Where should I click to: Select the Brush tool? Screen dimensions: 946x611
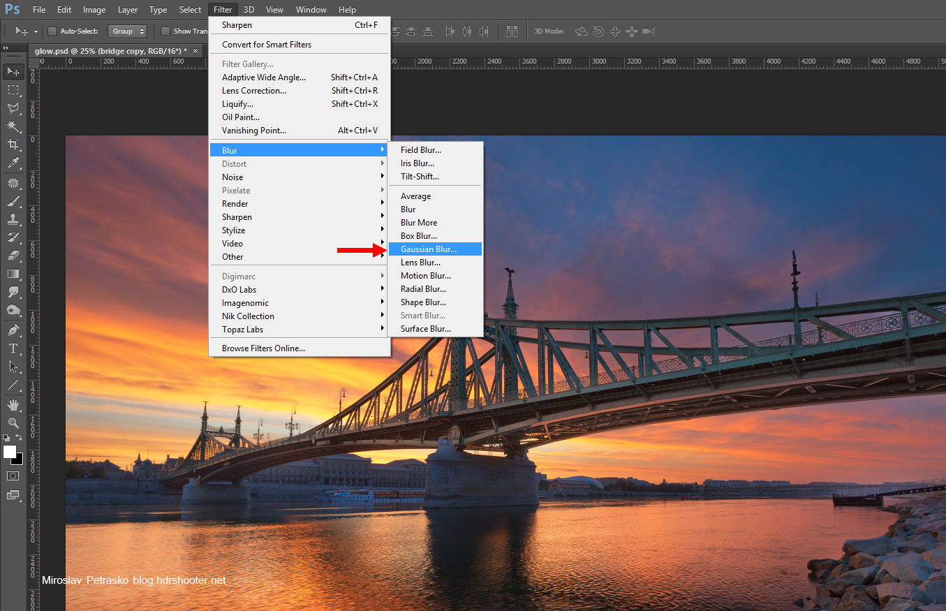coord(13,201)
